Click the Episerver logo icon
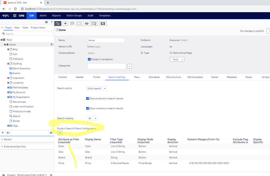The height and width of the screenshot is (176, 270). click(x=6, y=16)
